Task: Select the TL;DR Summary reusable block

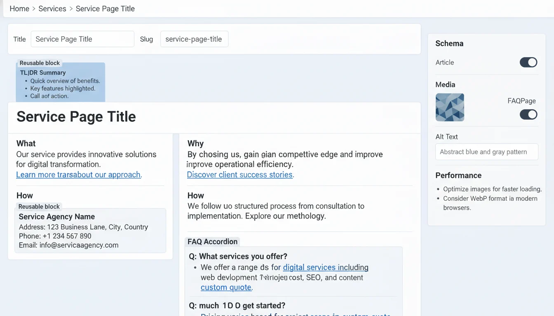Action: point(61,82)
